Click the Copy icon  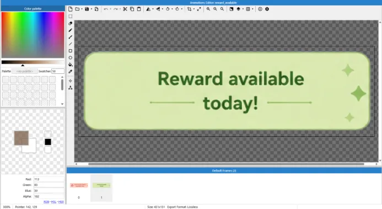132,9
